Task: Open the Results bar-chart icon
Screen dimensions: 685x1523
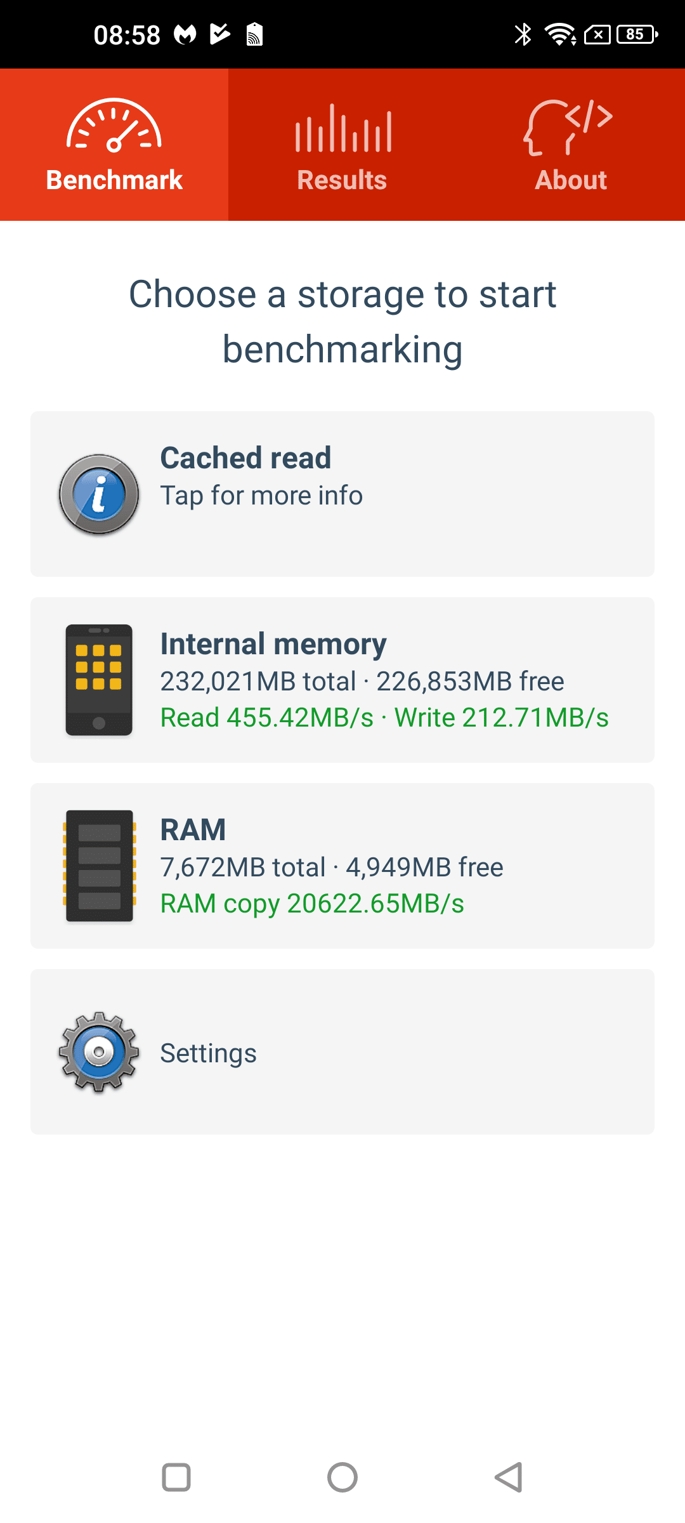Action: 343,128
